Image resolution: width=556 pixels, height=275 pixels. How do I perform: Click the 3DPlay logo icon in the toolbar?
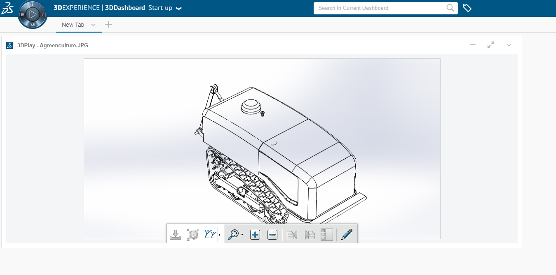pyautogui.click(x=210, y=234)
